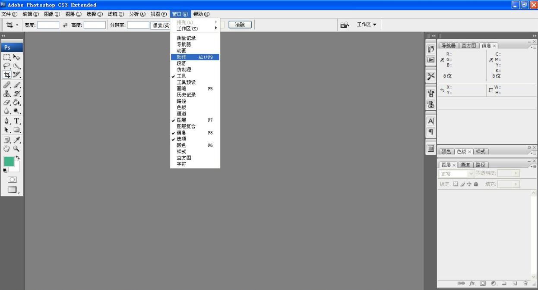Select the Eraser tool
Screen dimensions: 538x290
point(7,103)
